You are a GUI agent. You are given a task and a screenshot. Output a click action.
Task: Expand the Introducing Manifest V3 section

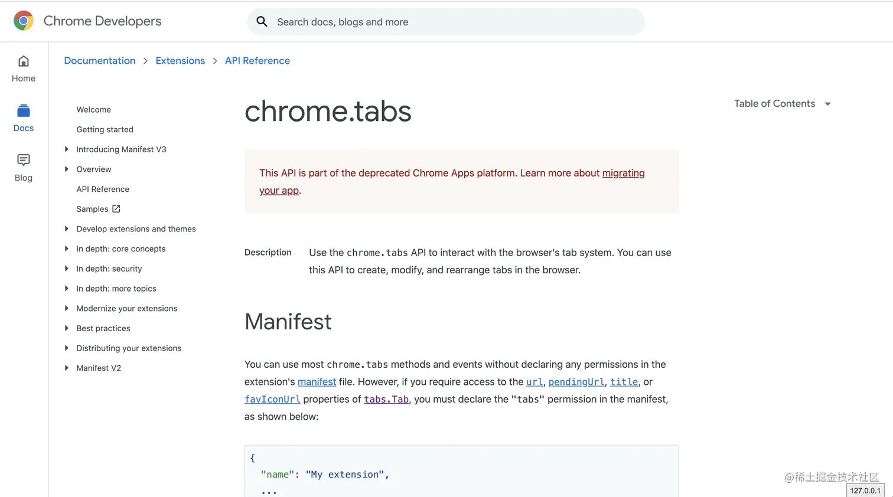tap(67, 149)
